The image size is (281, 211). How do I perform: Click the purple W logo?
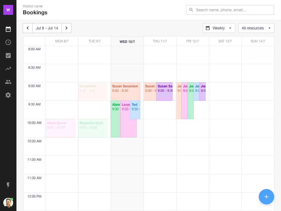8,10
